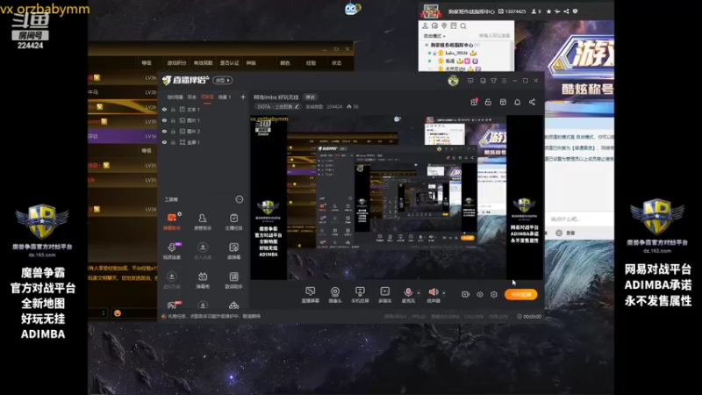Click the orange 关闭直播 button
Viewport: 702px width, 395px height.
520,294
